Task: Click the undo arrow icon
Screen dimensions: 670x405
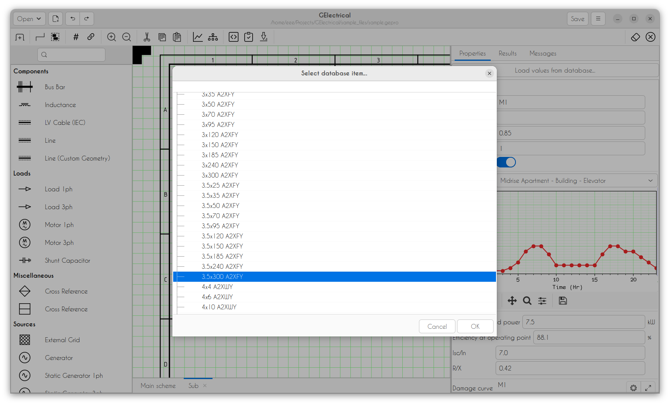Action: (73, 19)
